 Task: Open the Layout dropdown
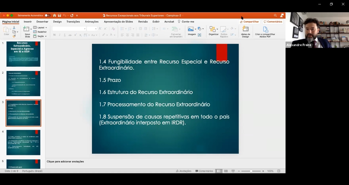(x=40, y=28)
